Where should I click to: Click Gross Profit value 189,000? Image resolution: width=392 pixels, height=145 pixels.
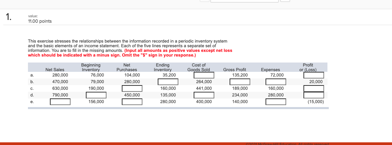[x=240, y=88]
